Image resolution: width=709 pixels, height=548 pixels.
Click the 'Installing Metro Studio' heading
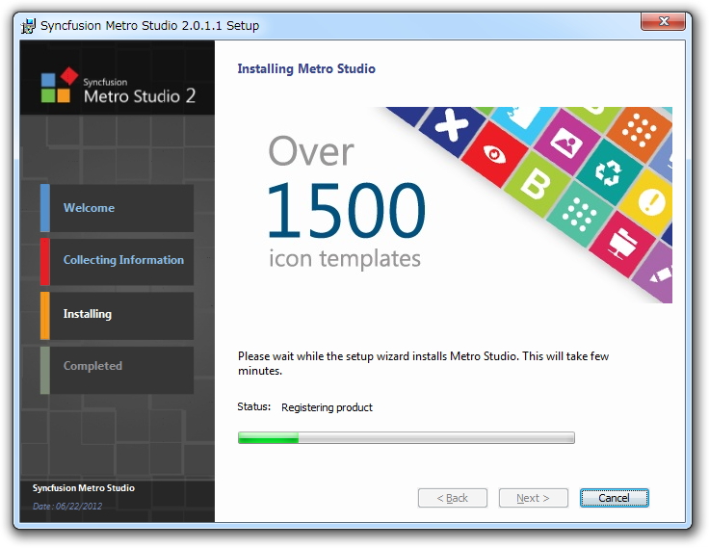point(306,68)
